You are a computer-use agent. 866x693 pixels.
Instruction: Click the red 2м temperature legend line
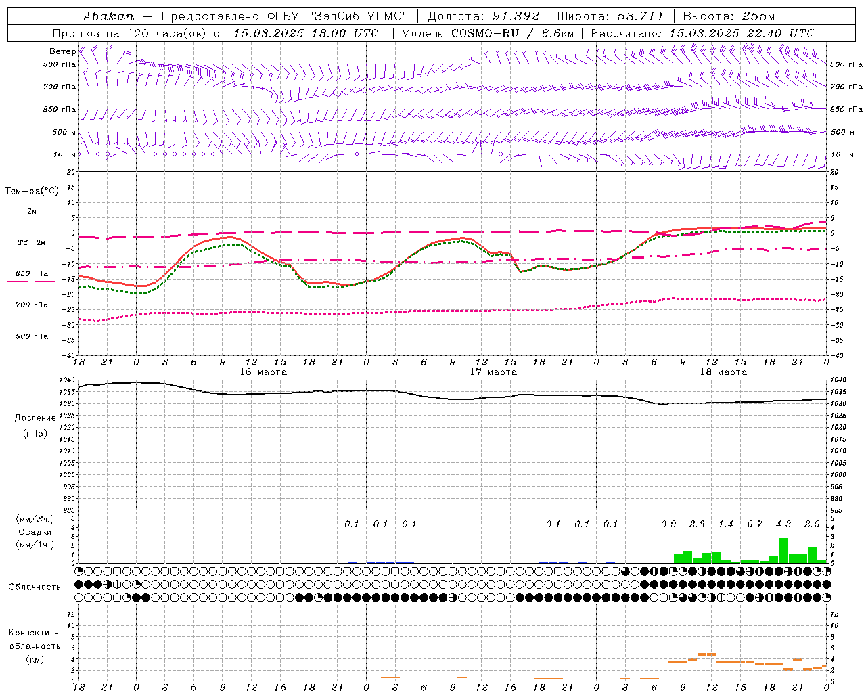(31, 219)
